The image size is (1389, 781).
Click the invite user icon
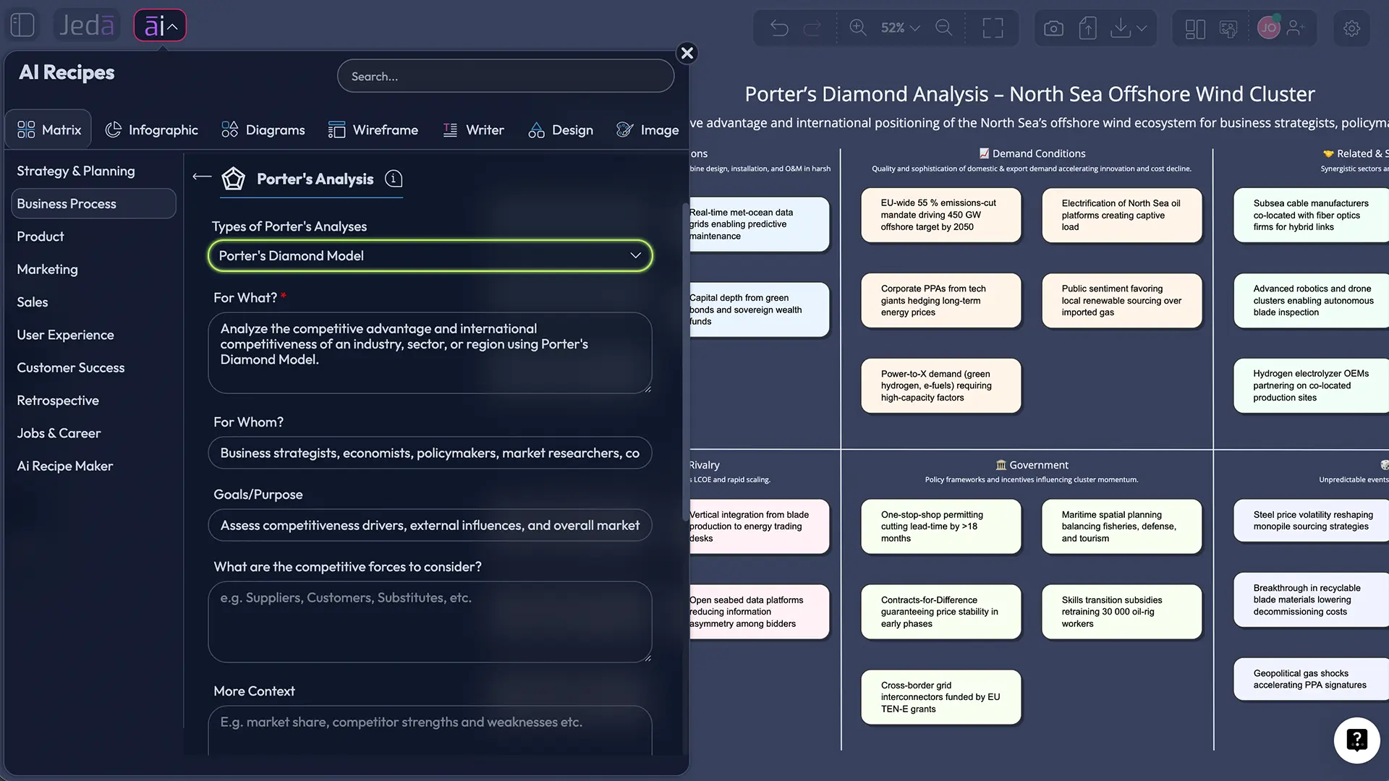(1296, 27)
